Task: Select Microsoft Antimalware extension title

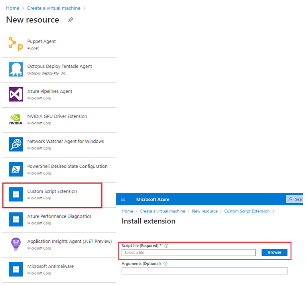Action: click(x=50, y=266)
